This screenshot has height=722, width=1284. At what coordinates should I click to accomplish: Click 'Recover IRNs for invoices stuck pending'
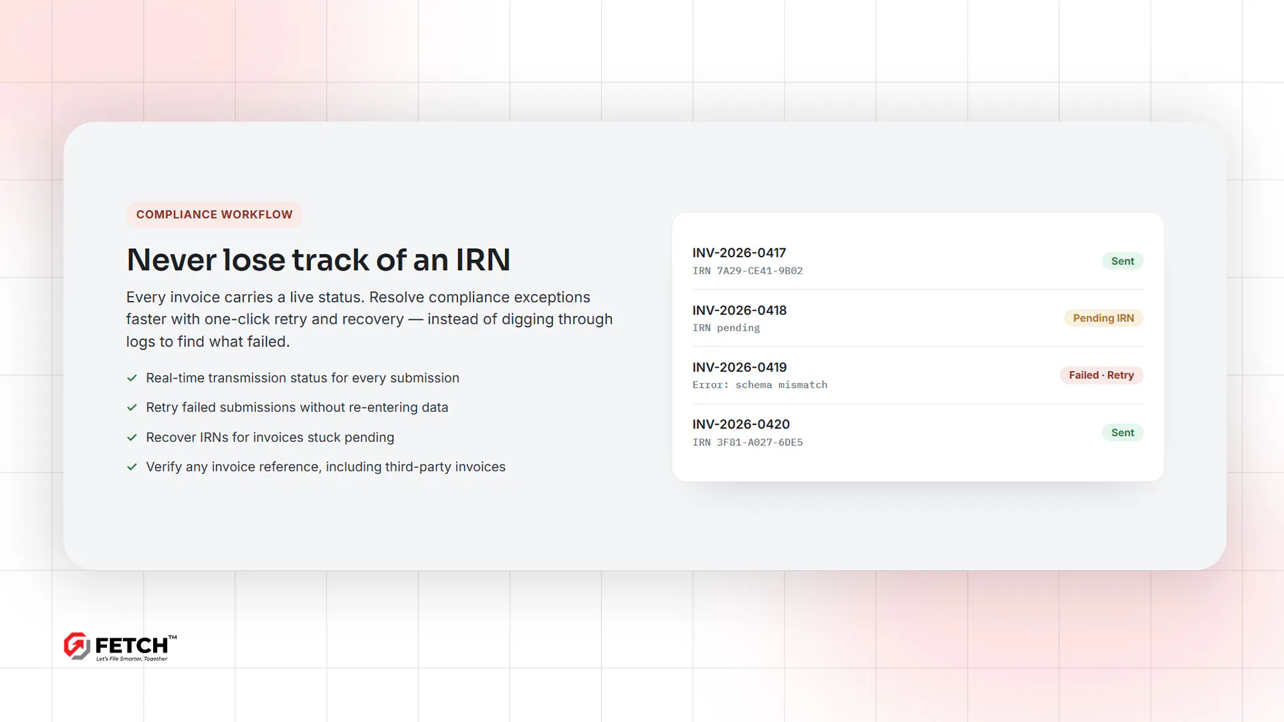(270, 438)
